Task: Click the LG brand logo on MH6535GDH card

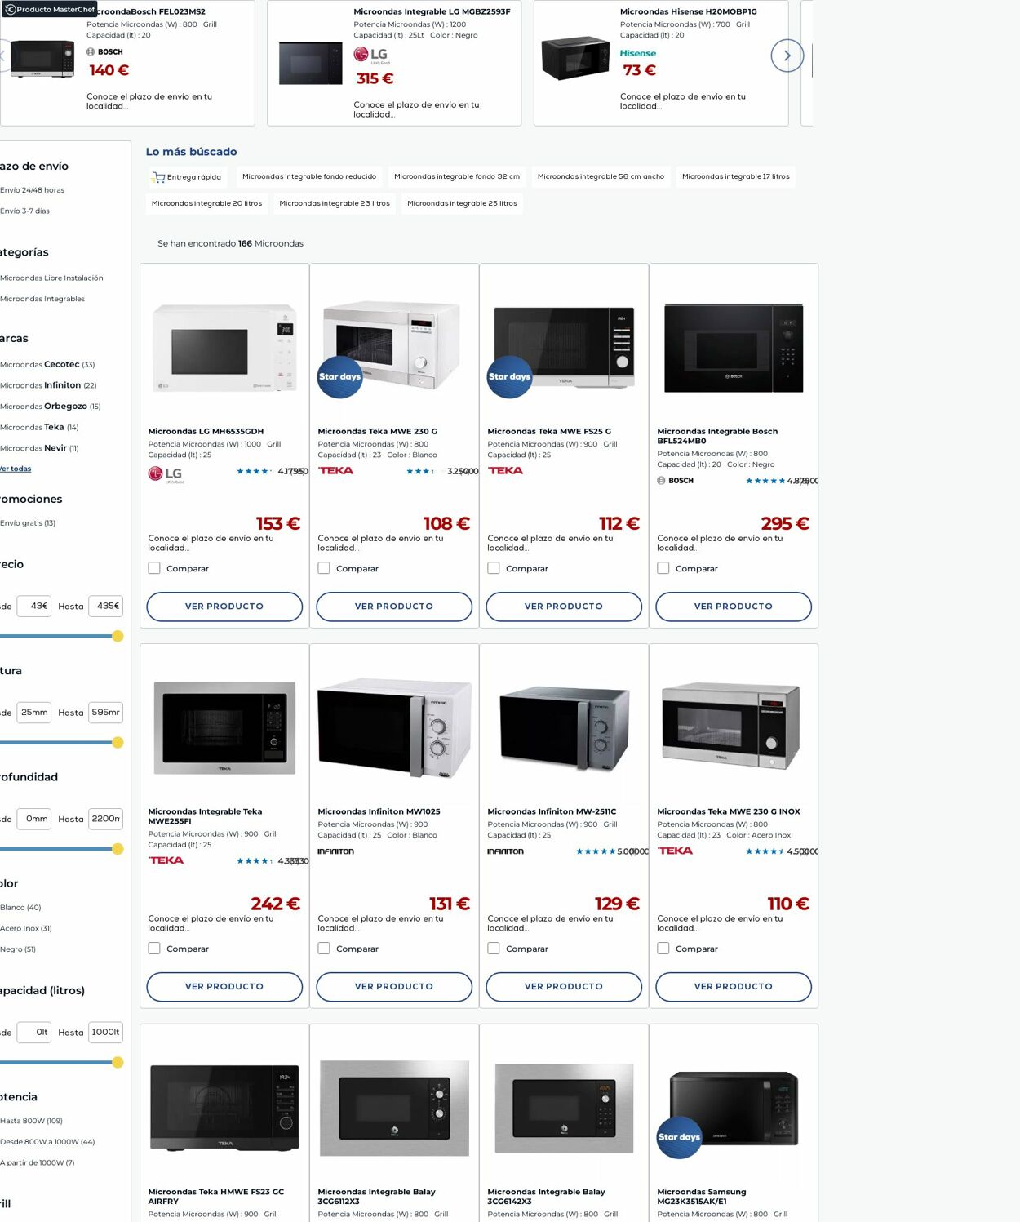Action: tap(165, 474)
